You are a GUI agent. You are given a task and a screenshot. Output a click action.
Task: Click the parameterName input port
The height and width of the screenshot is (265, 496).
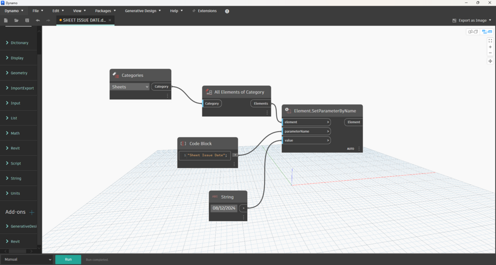click(x=306, y=131)
